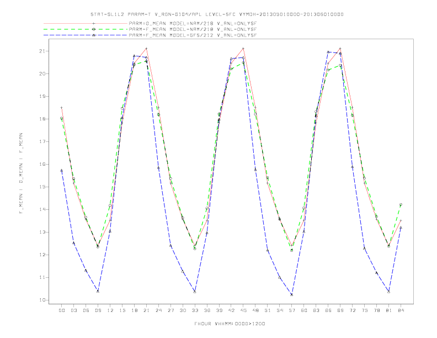Image resolution: width=437 pixels, height=338 pixels.
Task: Click the y-axis tick label 10
Action: (x=42, y=300)
